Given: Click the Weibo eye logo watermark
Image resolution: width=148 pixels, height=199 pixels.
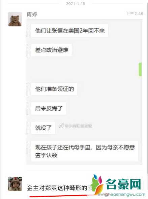Looking at the screenshot, I should click(61, 126).
